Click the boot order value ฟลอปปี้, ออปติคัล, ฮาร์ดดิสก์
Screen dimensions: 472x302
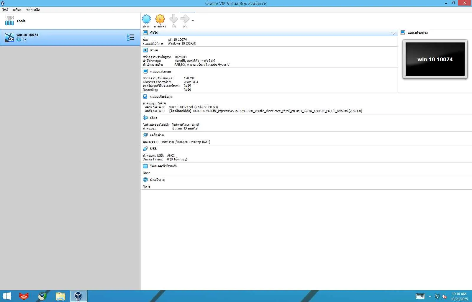(x=195, y=61)
